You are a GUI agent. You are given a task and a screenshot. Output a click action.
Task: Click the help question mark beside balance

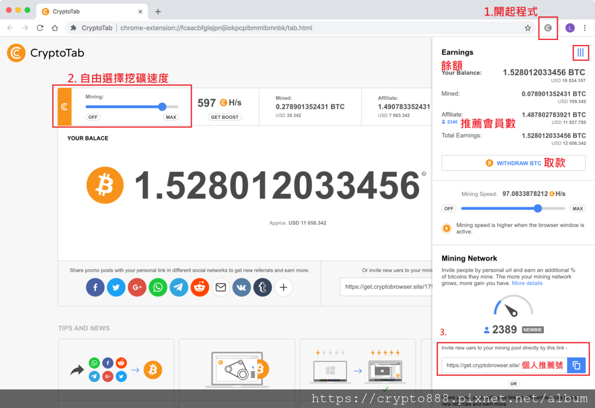(424, 174)
